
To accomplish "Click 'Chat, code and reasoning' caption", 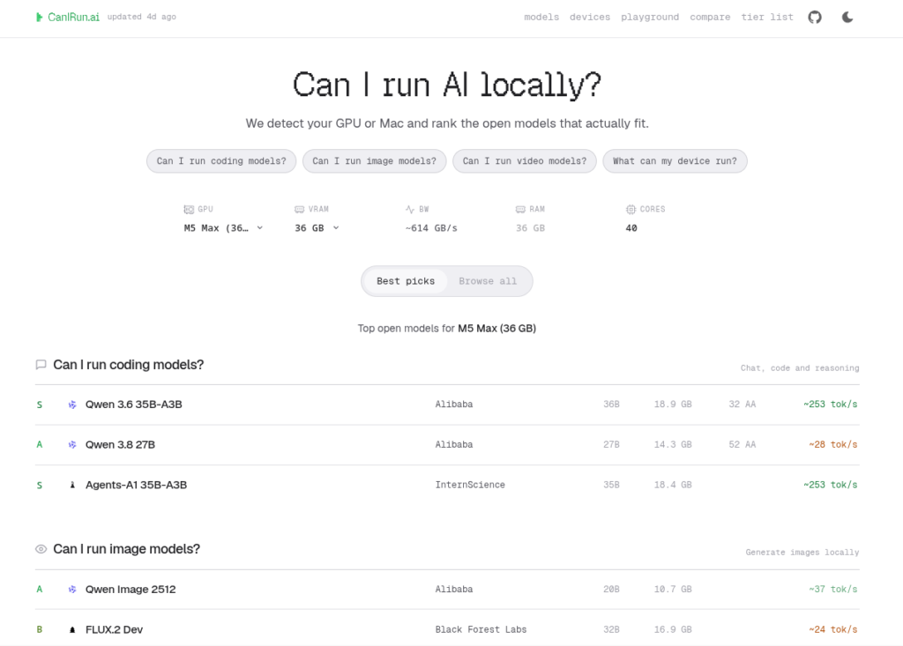I will pos(800,368).
